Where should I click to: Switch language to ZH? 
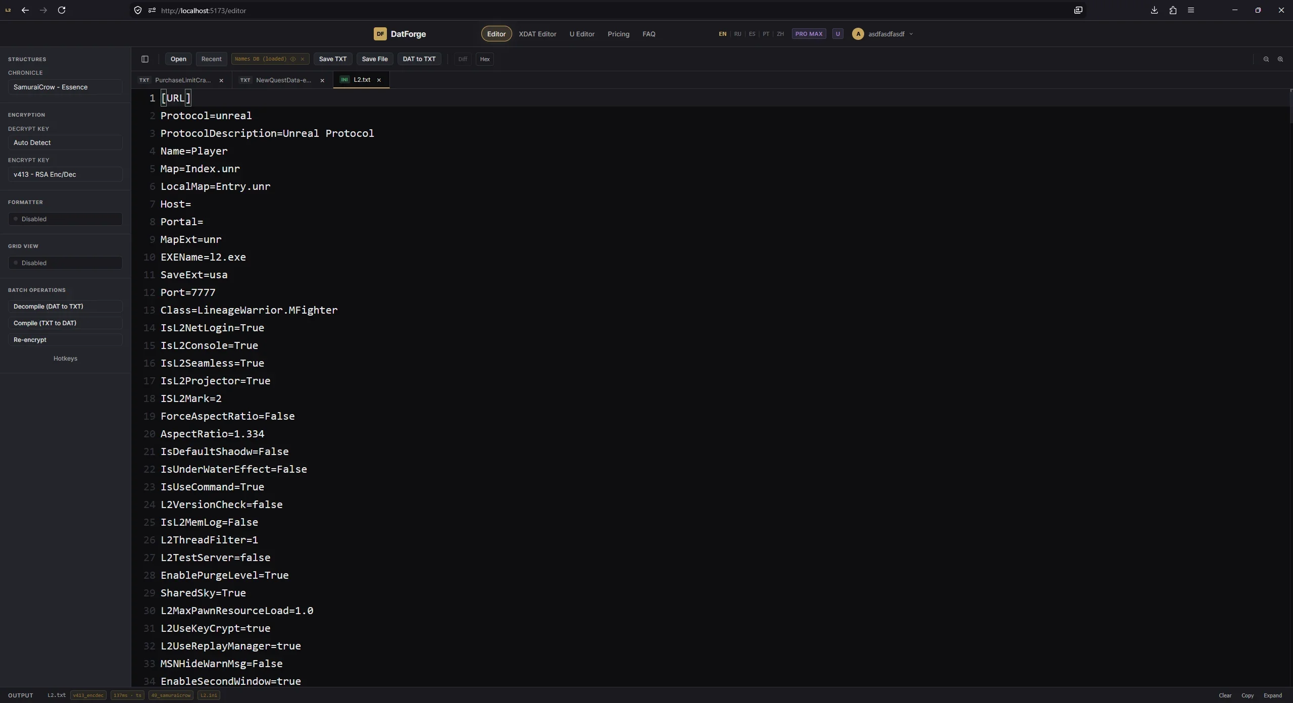click(x=780, y=34)
